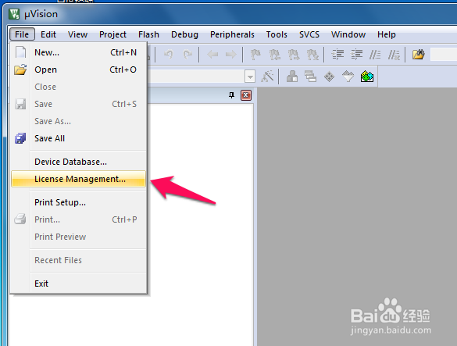Go to next bookmark icon
The width and height of the screenshot is (457, 346).
(294, 55)
